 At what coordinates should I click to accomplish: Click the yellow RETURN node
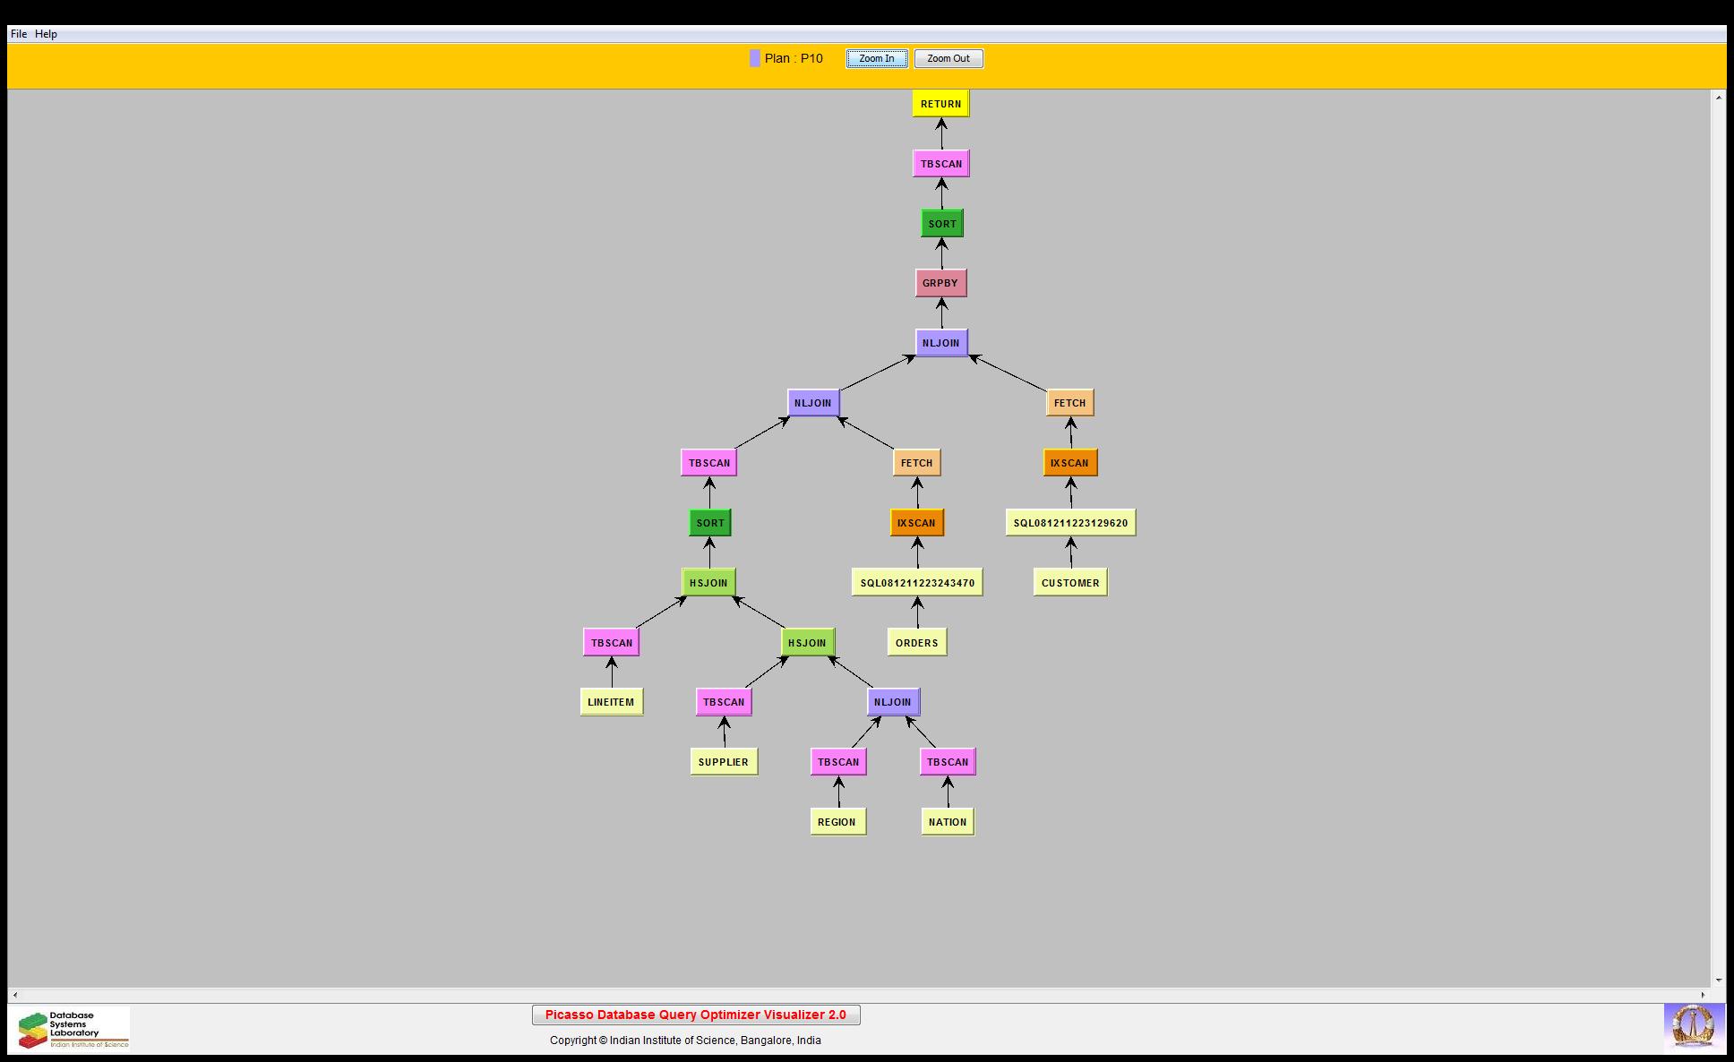coord(940,104)
